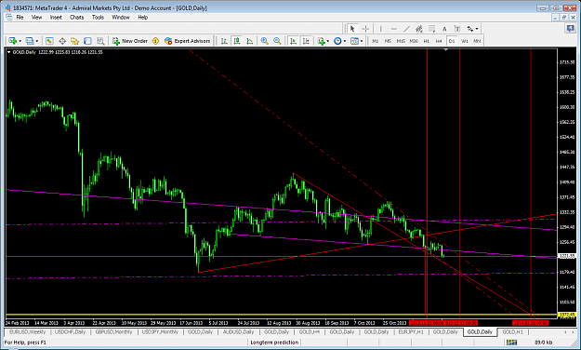Screen dimensions: 581x350
Task: Select the crosshair tool
Action: point(365,29)
